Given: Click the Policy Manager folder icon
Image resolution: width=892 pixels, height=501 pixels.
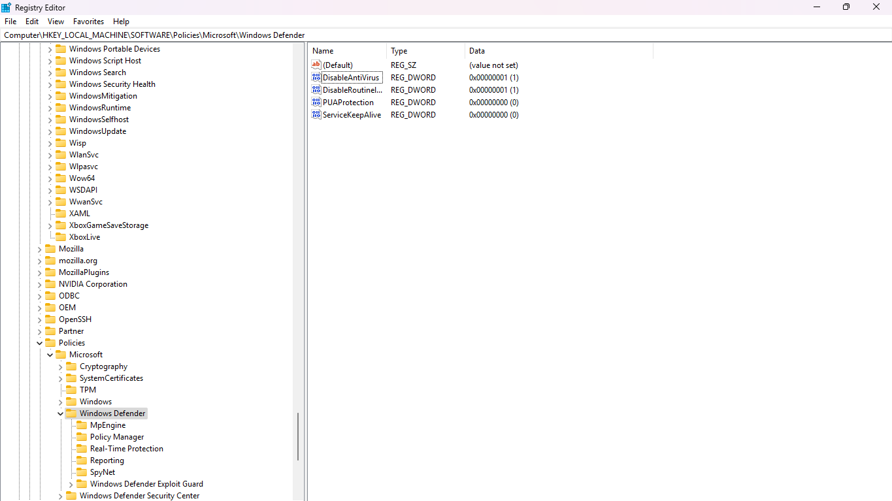Looking at the screenshot, I should click(x=82, y=437).
